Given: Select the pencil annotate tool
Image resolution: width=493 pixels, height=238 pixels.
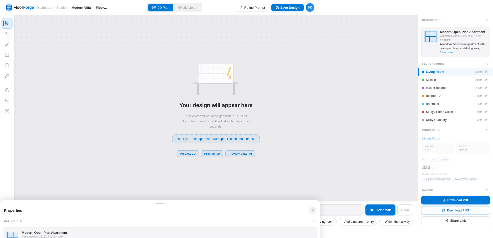Looking at the screenshot, I should point(7,76).
